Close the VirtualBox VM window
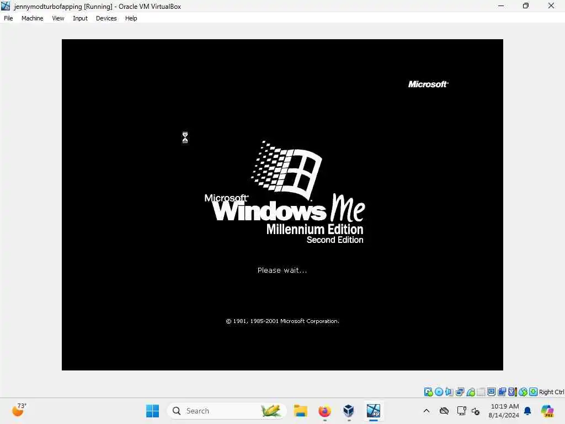565x424 pixels. (x=551, y=6)
